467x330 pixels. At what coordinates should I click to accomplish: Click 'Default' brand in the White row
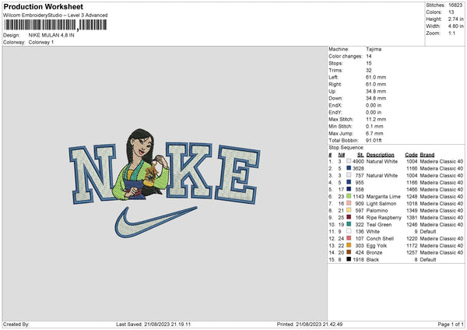[428, 231]
